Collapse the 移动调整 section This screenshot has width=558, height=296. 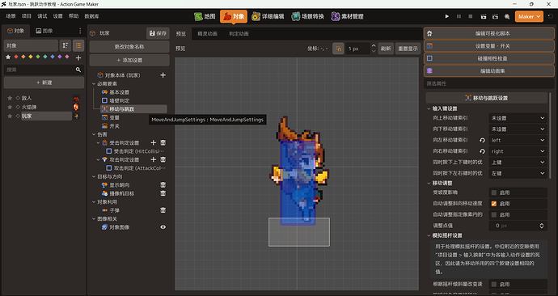click(x=429, y=183)
